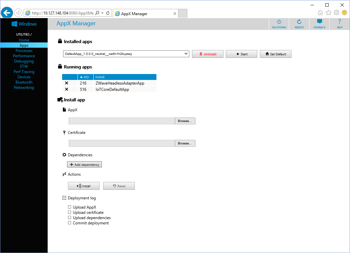350x253 pixels.
Task: Open ETW page
Action: point(24,66)
